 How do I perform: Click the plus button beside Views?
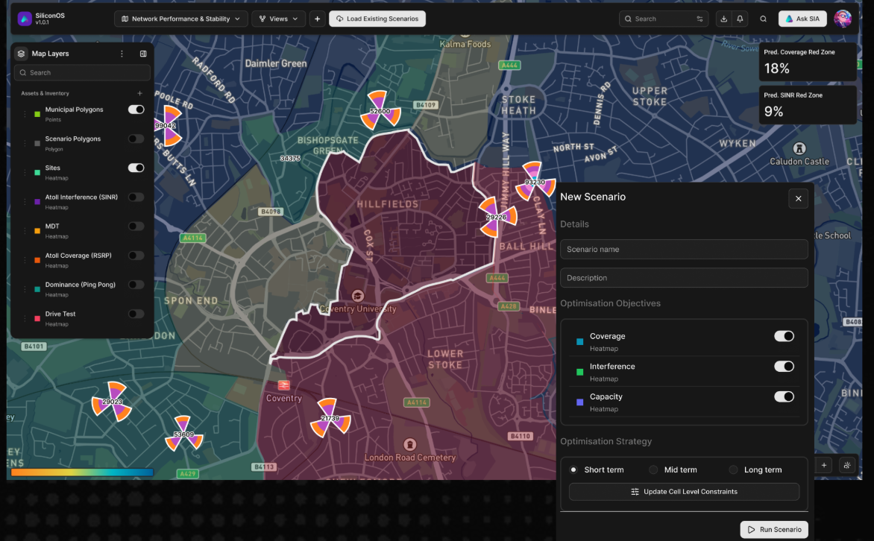[x=317, y=19]
